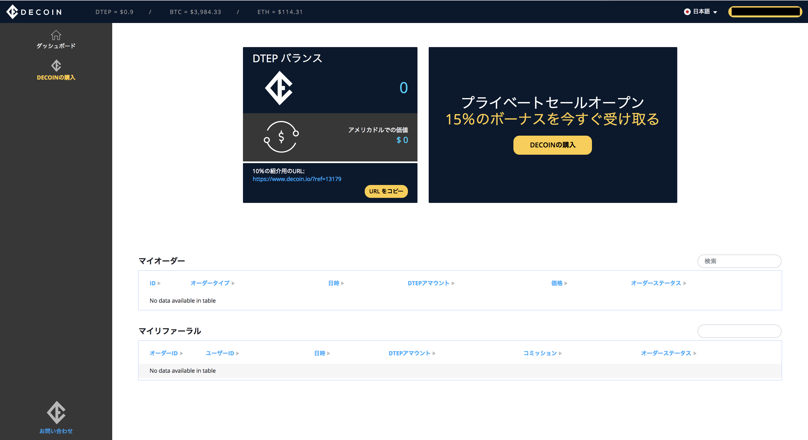The width and height of the screenshot is (808, 440).
Task: Click the DTEP balance diamond logo
Action: [x=279, y=88]
